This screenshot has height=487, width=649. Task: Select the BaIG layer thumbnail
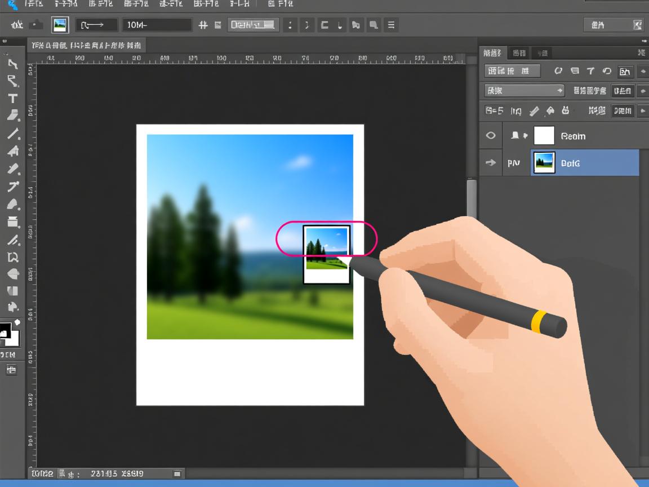tap(544, 162)
